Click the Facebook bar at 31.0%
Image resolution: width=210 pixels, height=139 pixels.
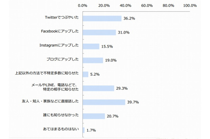pyautogui.click(x=99, y=33)
